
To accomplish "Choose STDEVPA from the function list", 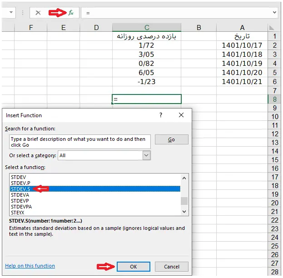I will [x=21, y=206].
